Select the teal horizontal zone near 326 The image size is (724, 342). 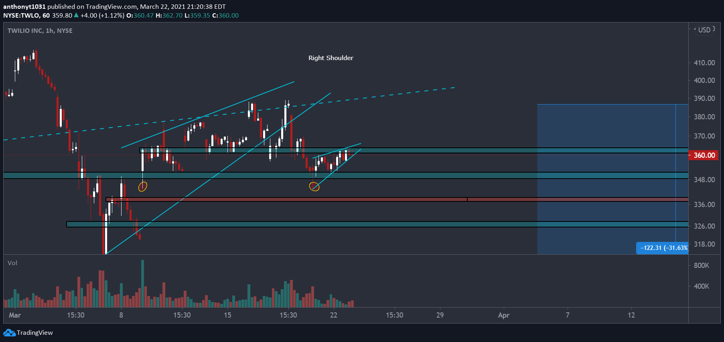(377, 224)
